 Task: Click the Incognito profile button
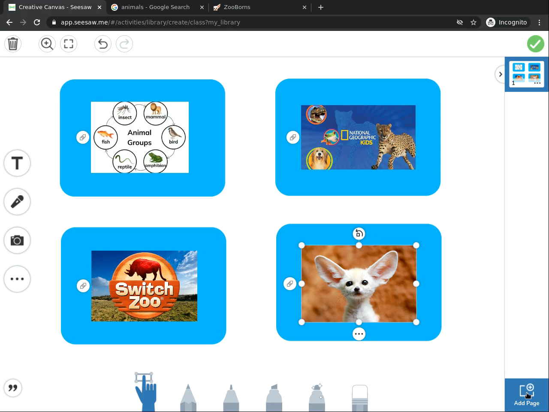pos(507,22)
